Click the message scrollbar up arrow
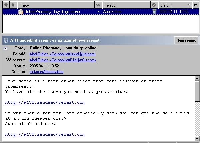The height and width of the screenshot is (143, 200). pyautogui.click(x=197, y=78)
